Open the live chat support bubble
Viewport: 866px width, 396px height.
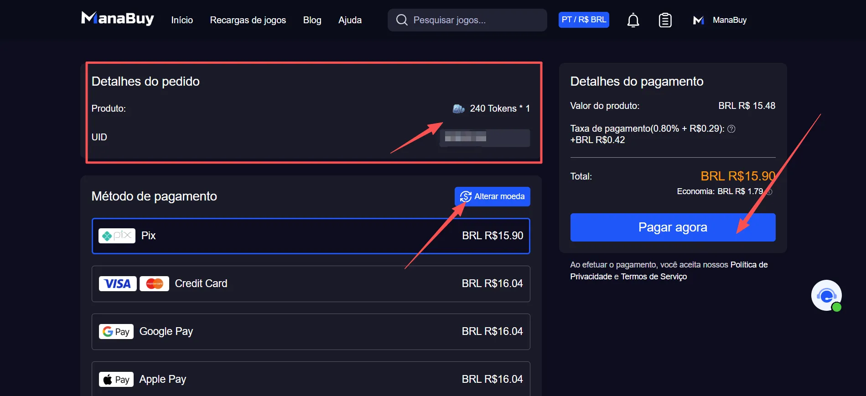tap(826, 295)
